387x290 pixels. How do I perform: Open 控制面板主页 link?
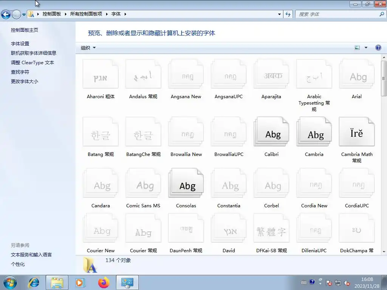tap(25, 30)
